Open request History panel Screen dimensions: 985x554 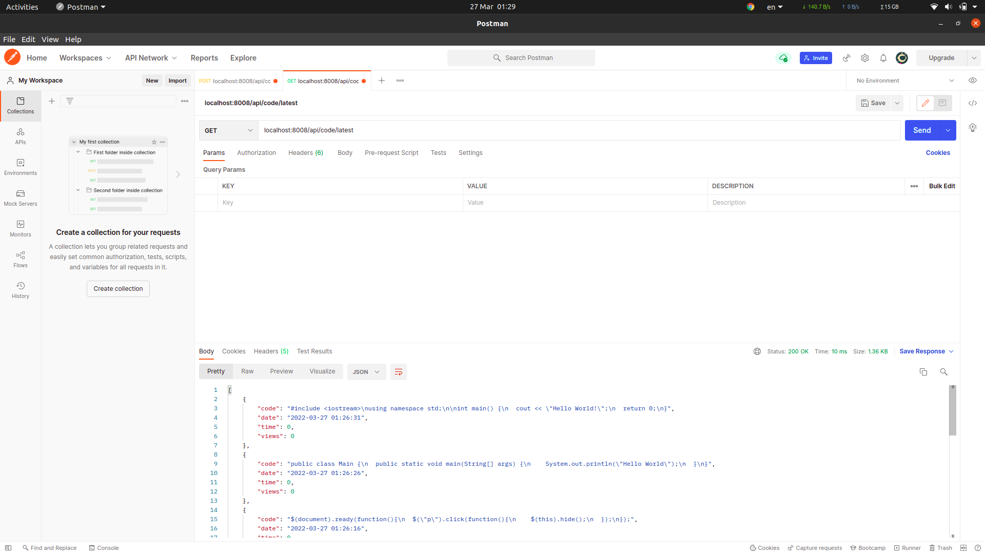[21, 290]
